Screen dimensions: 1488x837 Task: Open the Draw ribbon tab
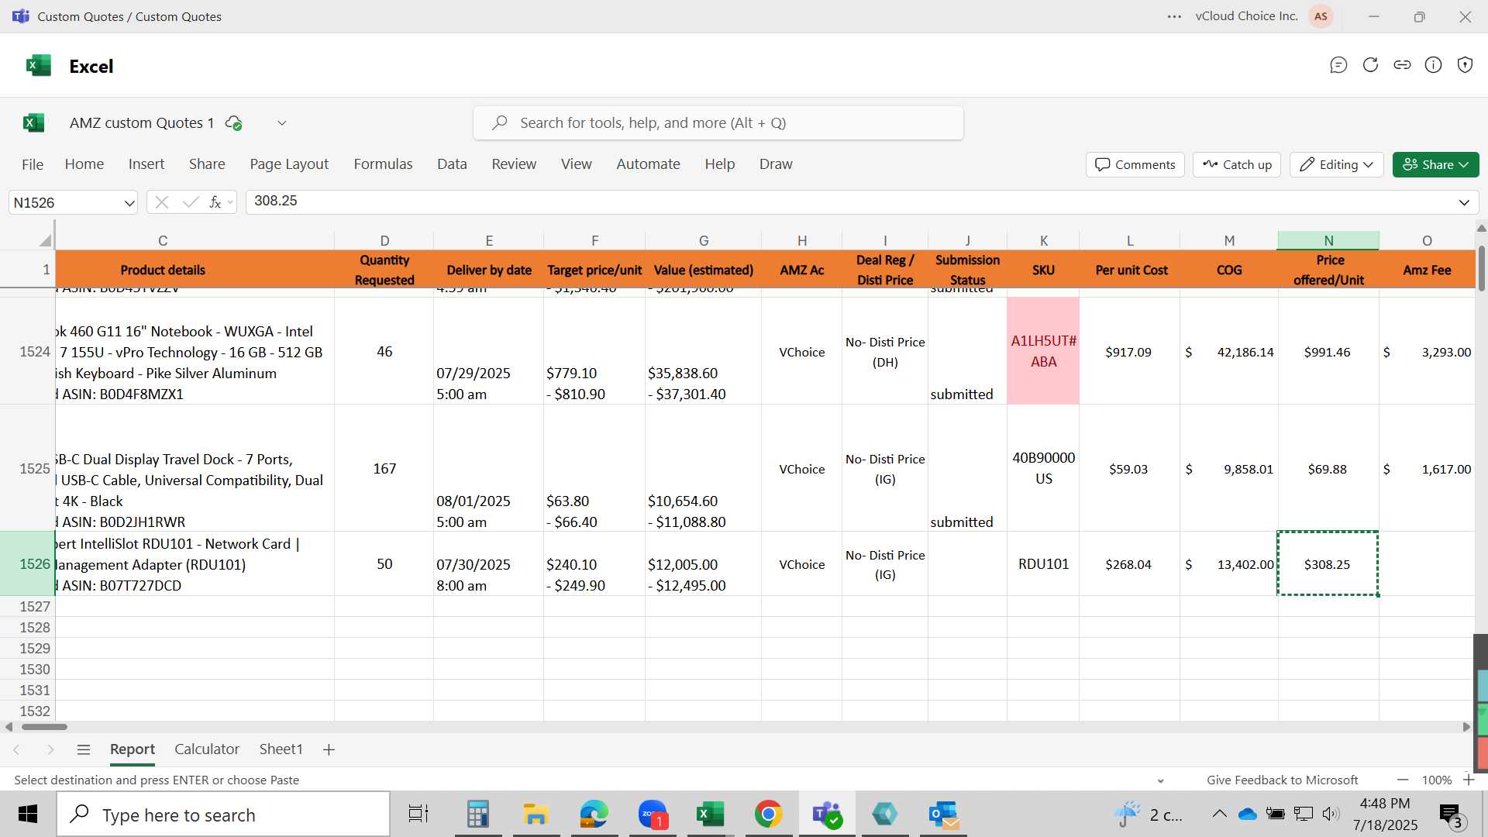[776, 164]
